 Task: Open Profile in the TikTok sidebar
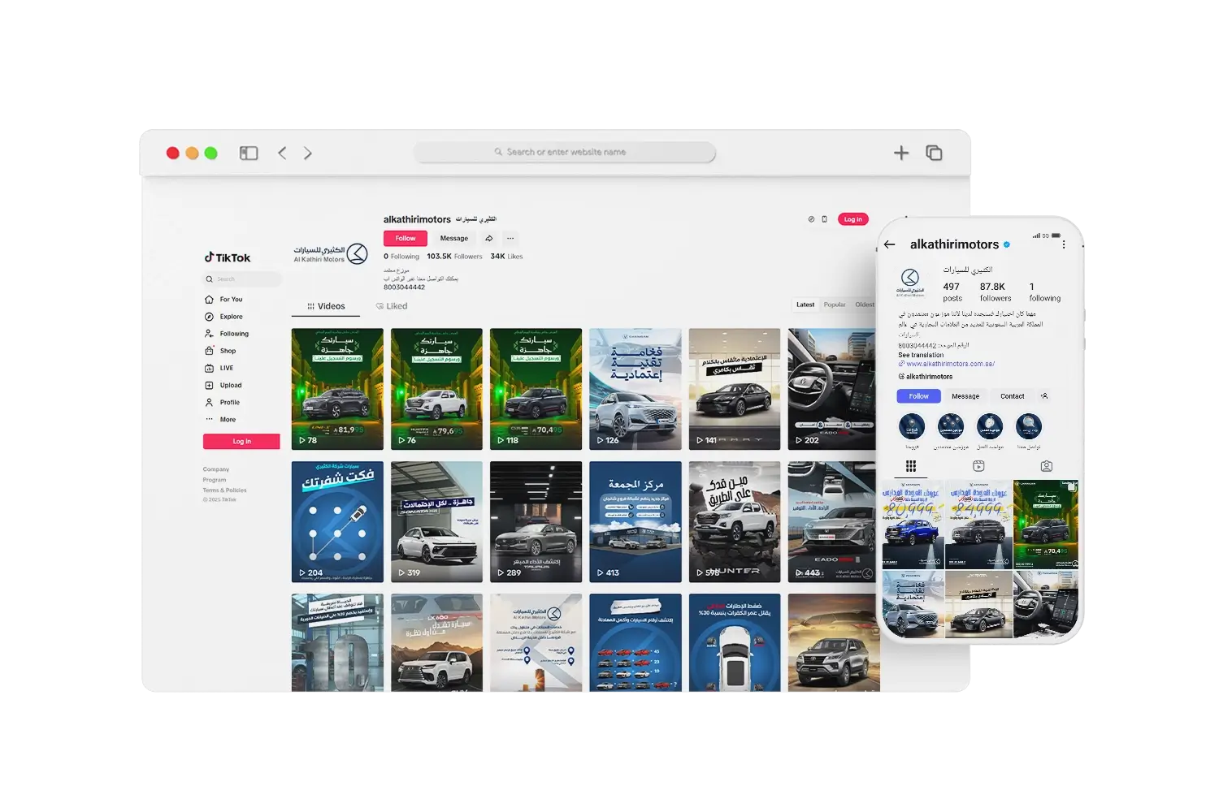point(223,402)
